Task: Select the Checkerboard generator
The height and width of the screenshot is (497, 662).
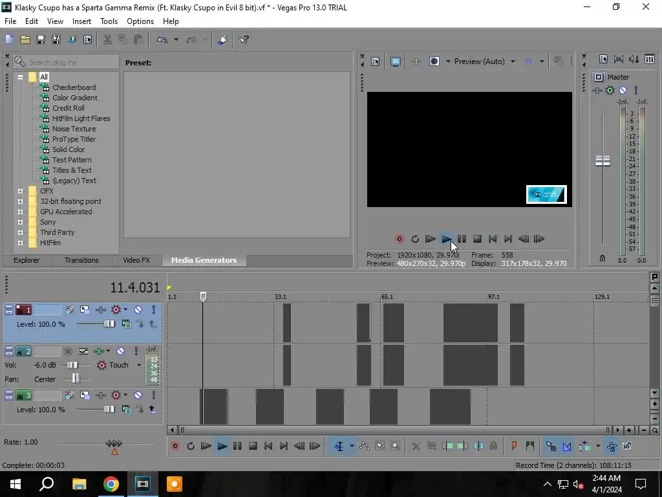Action: click(74, 87)
